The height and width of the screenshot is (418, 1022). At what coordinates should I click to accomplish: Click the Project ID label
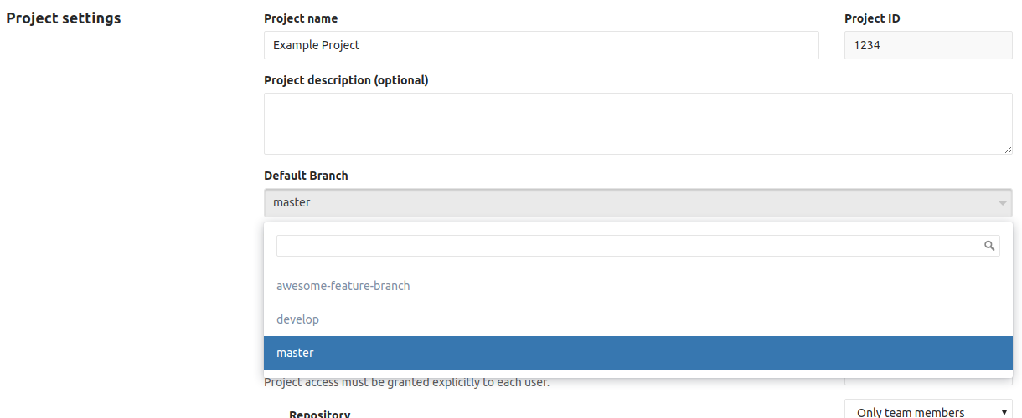coord(872,18)
